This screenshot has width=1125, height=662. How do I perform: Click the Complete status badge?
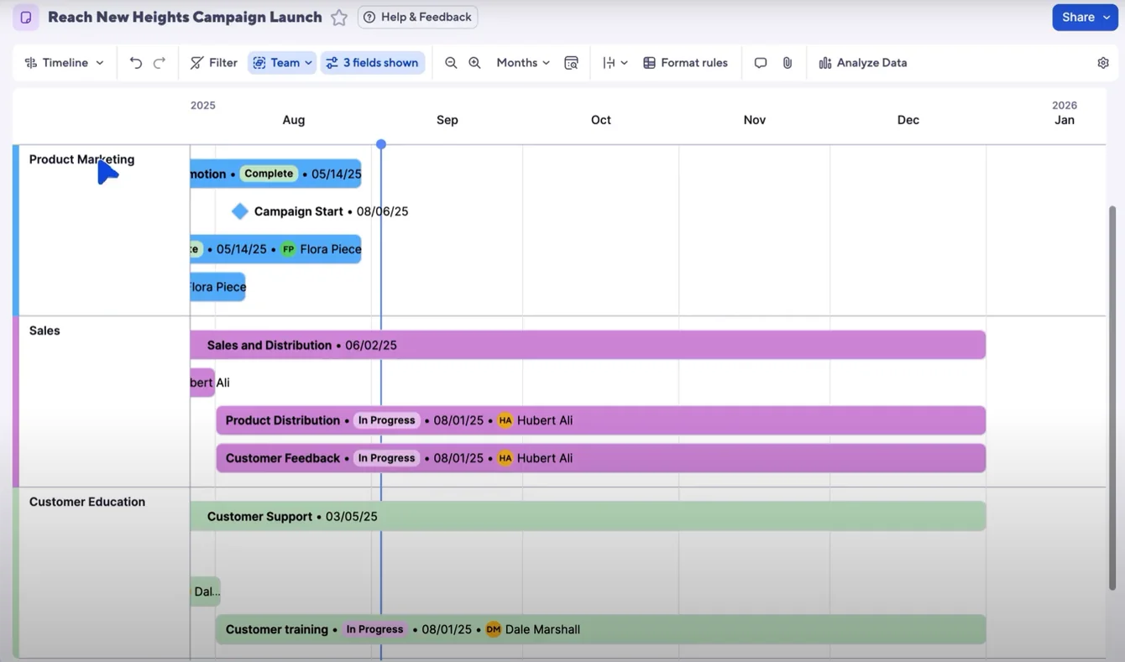pos(269,174)
